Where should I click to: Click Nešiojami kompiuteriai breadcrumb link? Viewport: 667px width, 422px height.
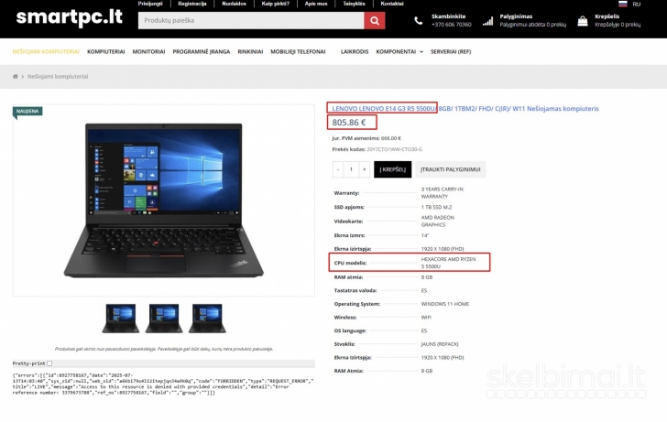tap(58, 77)
